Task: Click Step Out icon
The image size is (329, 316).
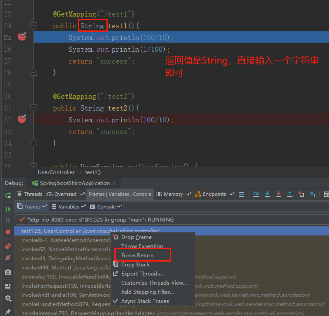Action: pos(290,194)
